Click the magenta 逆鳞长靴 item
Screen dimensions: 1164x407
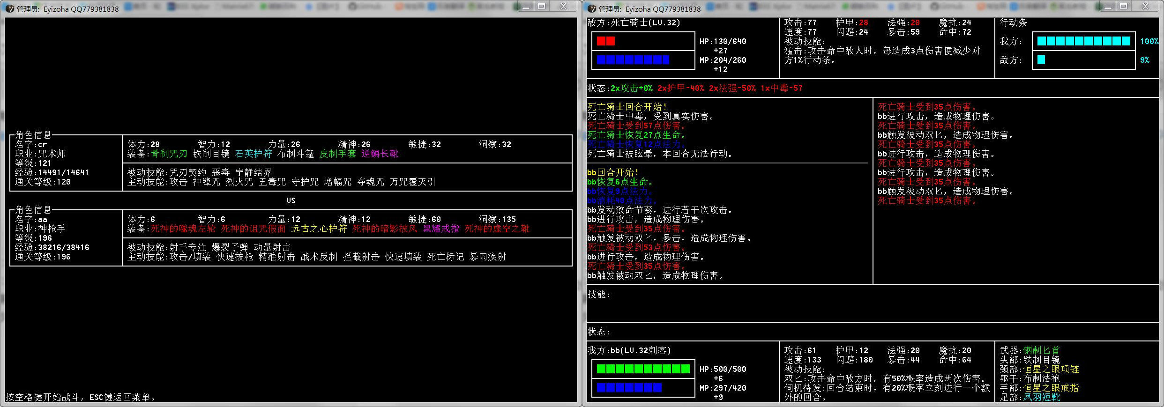[x=380, y=154]
